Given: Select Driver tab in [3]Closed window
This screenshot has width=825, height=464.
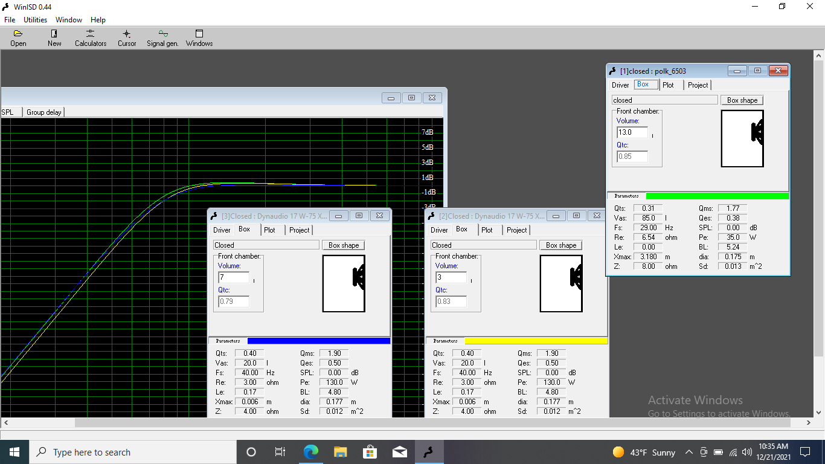Looking at the screenshot, I should click(222, 230).
